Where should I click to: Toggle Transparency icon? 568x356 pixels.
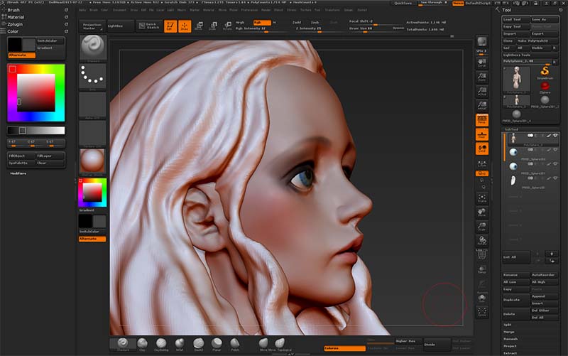pyautogui.click(x=482, y=270)
